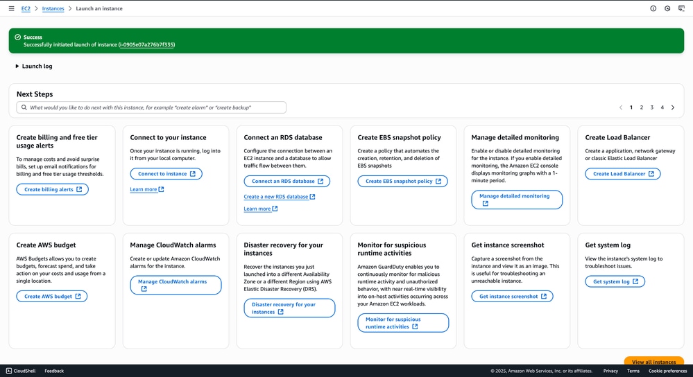
Task: Navigate to EC2 breadcrumb
Action: click(x=26, y=8)
